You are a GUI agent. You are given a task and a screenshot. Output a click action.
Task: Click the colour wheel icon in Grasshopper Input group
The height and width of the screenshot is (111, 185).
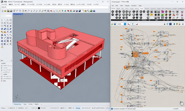(166, 18)
